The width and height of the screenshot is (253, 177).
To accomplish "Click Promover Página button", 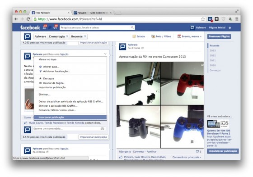I will (219, 36).
